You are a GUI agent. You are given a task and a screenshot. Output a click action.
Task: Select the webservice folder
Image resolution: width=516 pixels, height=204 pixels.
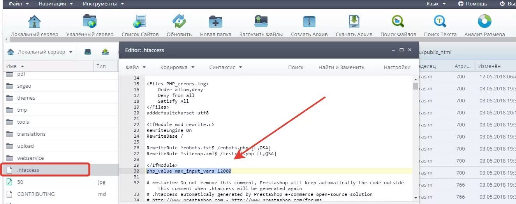tap(61, 158)
